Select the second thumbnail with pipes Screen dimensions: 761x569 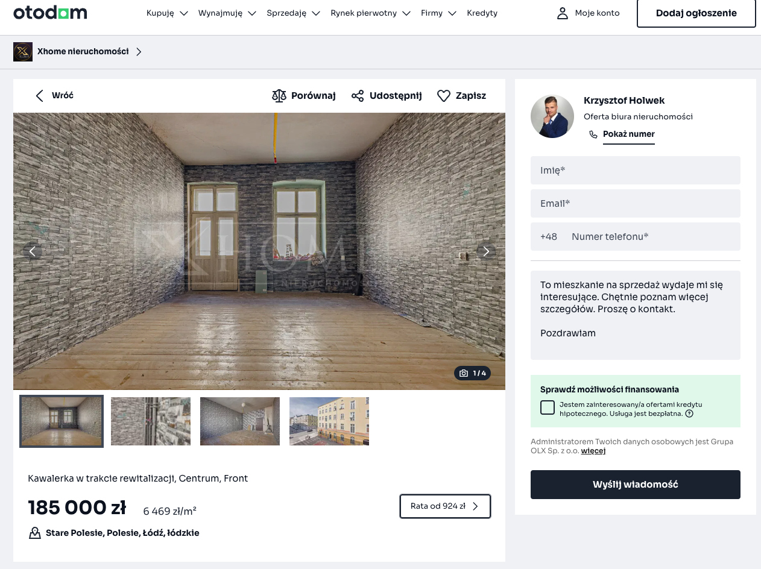[151, 421]
